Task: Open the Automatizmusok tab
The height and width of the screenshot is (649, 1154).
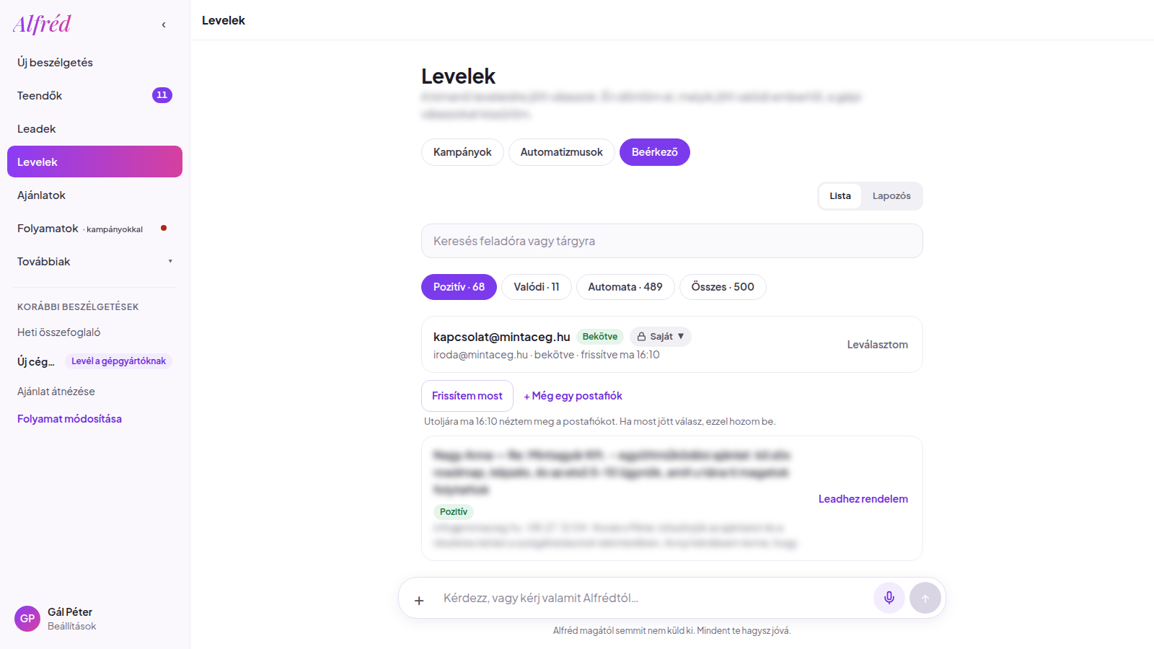Action: tap(562, 152)
